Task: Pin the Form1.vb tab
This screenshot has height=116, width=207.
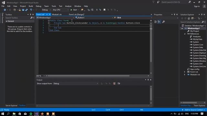Action: 47,15
